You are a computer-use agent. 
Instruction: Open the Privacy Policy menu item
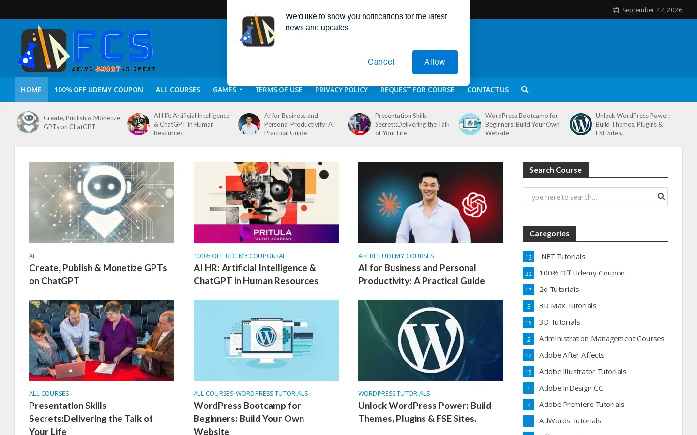pyautogui.click(x=341, y=89)
